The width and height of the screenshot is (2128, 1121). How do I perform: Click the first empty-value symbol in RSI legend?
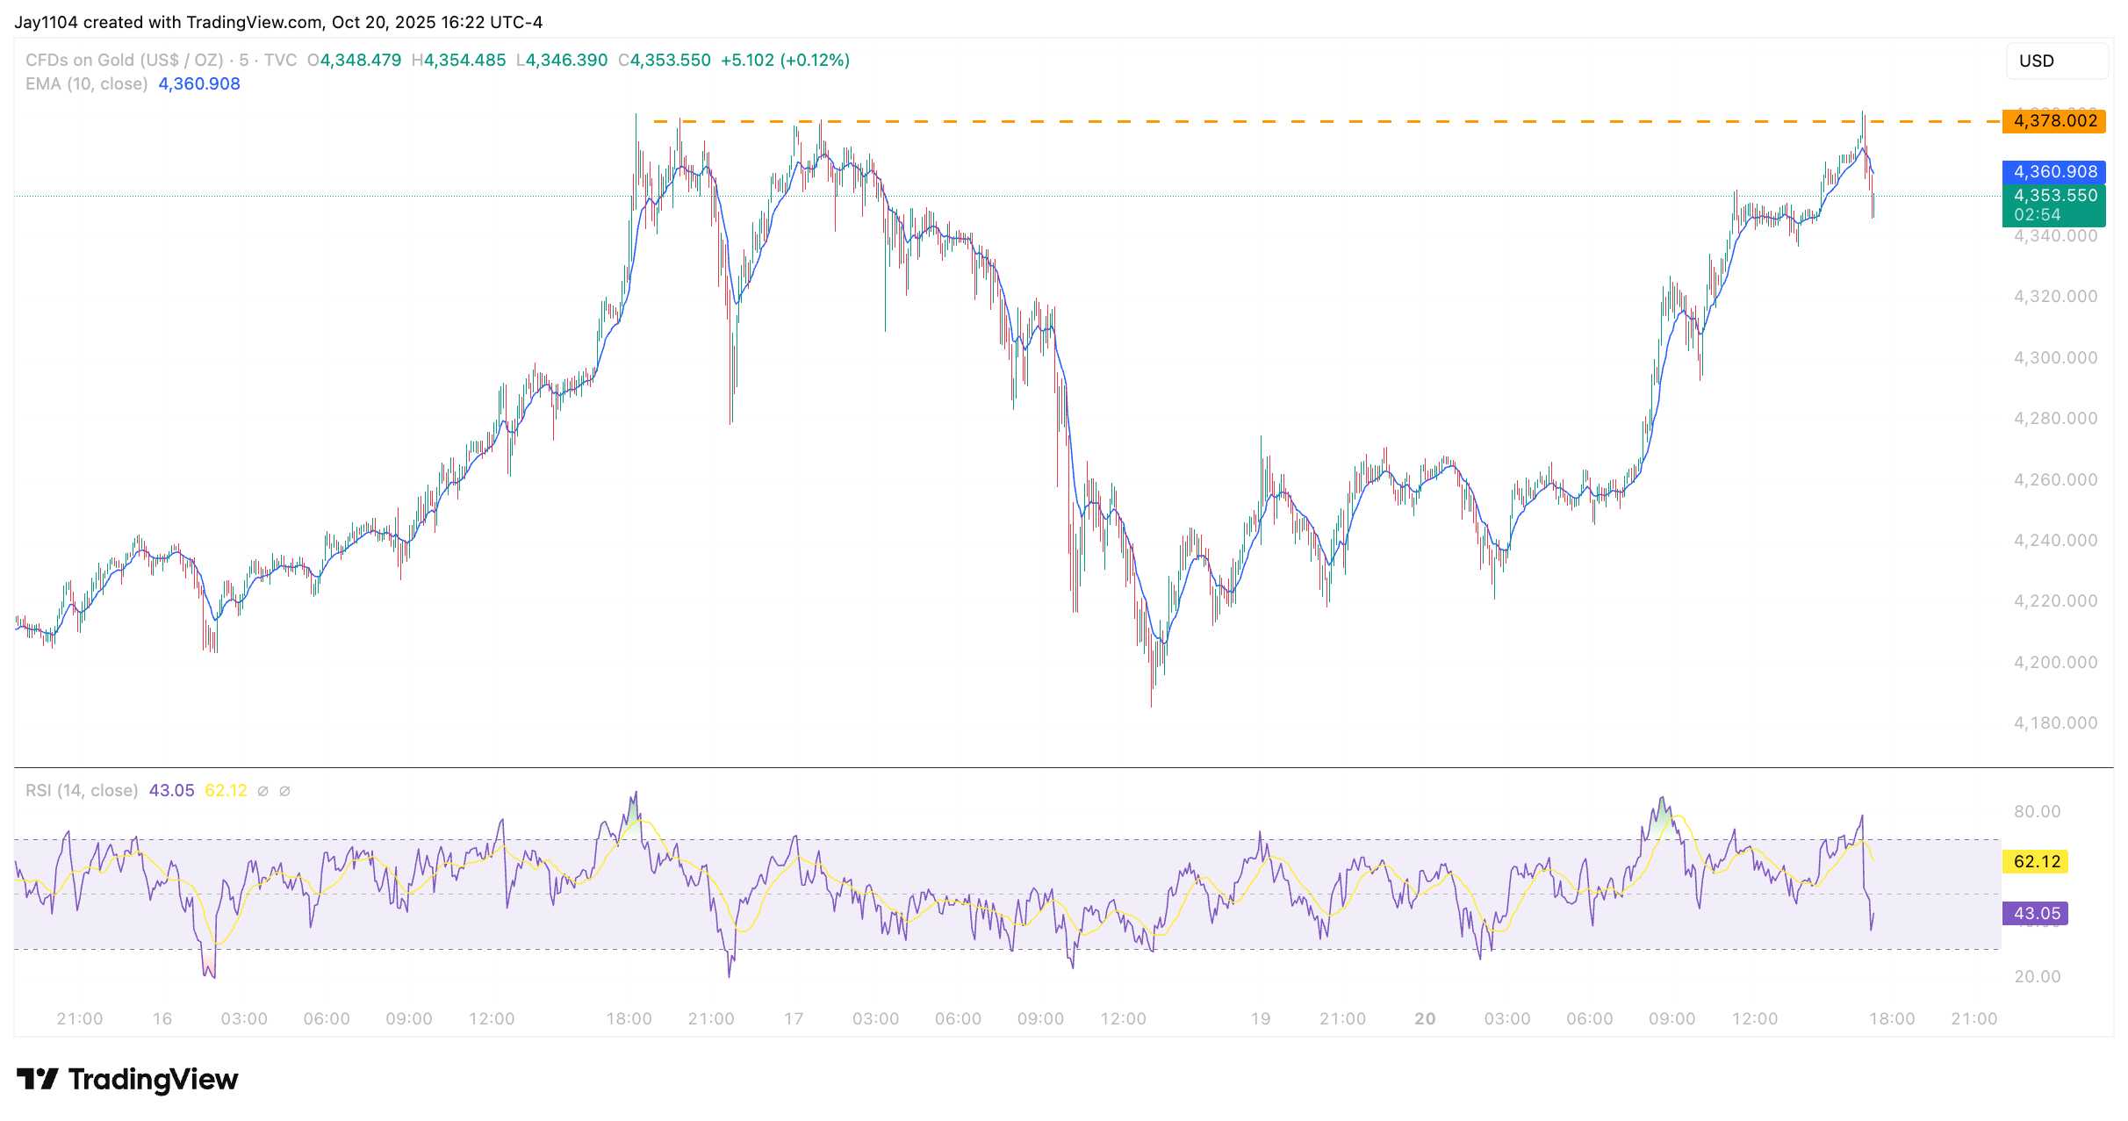[262, 791]
